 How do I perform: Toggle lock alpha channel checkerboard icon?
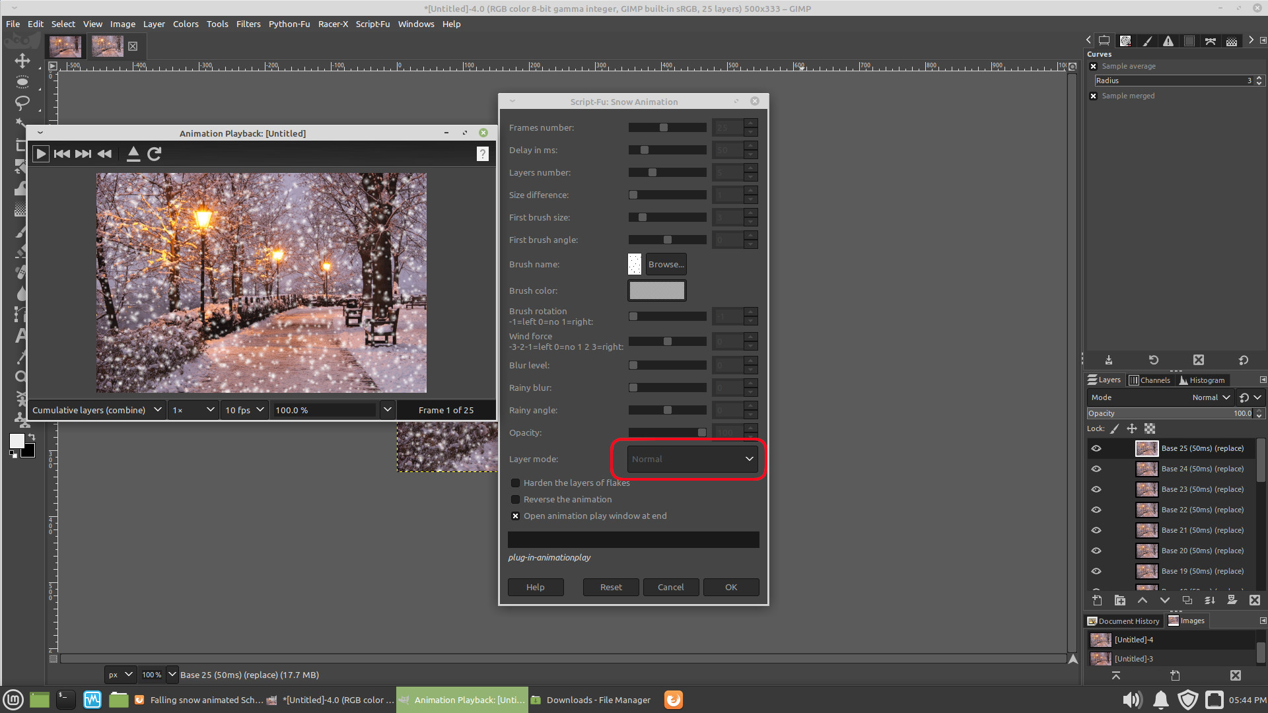1150,428
